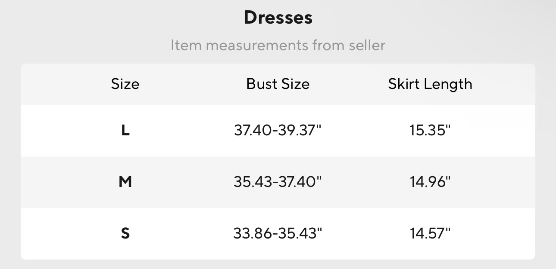Click skirt length 14.96" value
The image size is (556, 269).
click(430, 182)
